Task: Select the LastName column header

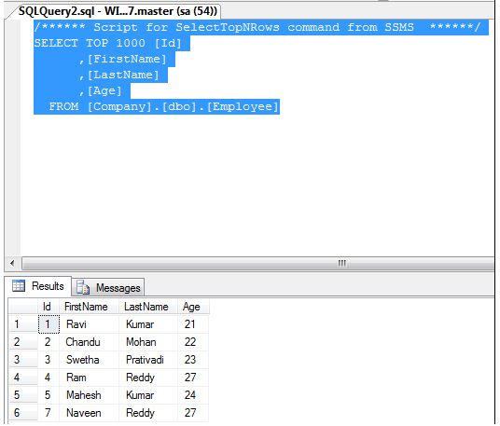Action: [x=148, y=307]
